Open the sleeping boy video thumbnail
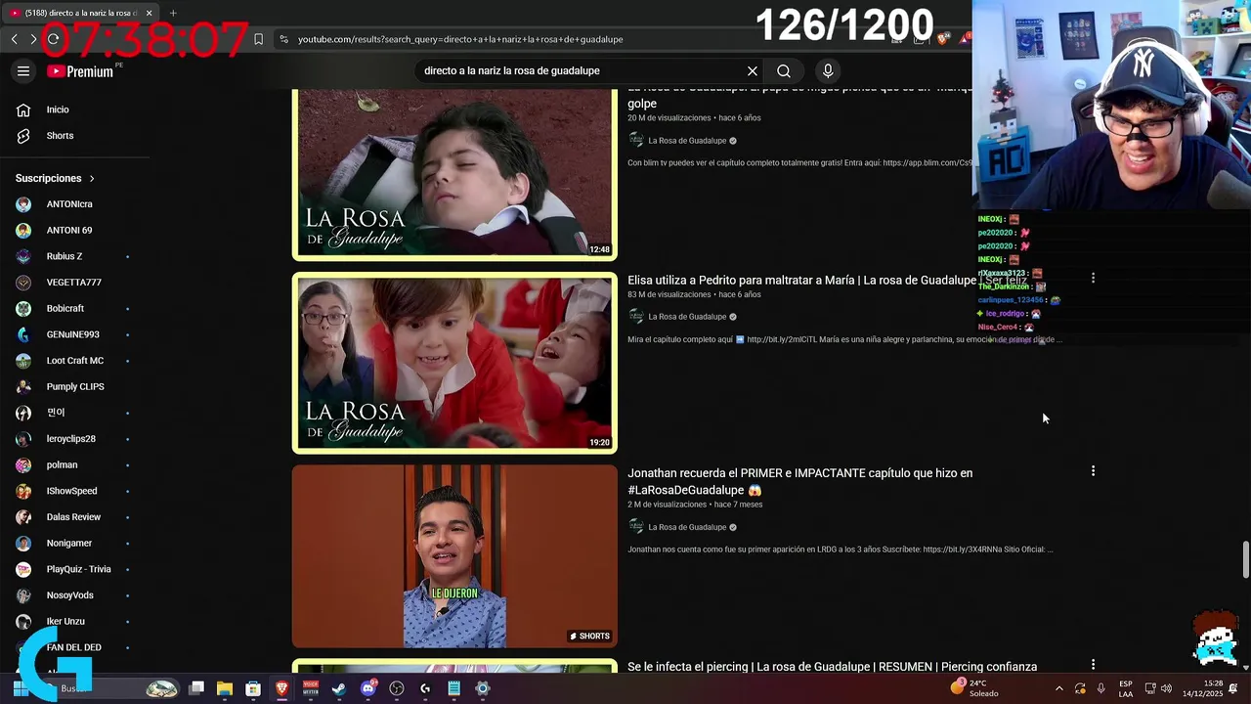The image size is (1251, 704). click(x=454, y=173)
